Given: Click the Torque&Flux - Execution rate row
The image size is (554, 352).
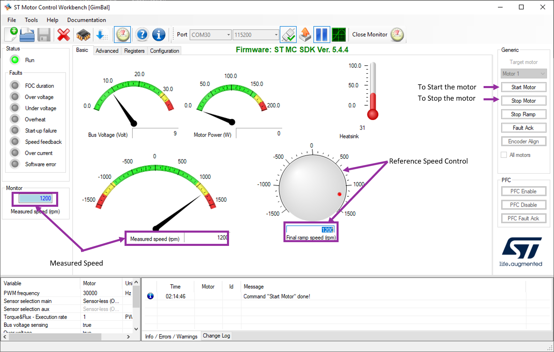Looking at the screenshot, I should (x=67, y=317).
